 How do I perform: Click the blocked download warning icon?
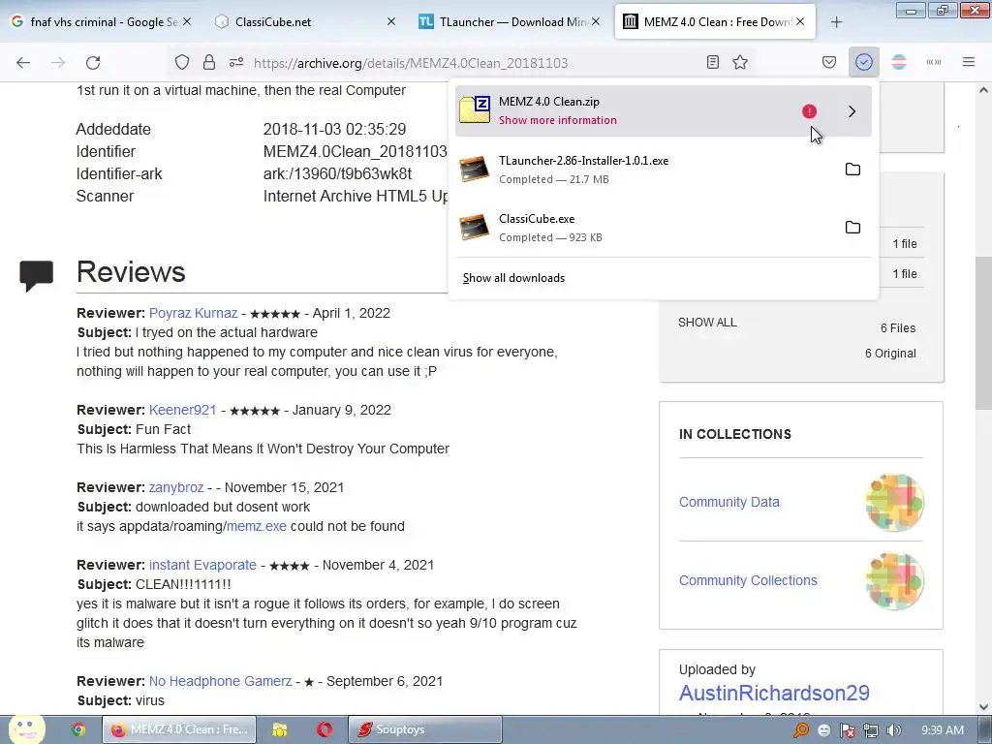point(809,111)
